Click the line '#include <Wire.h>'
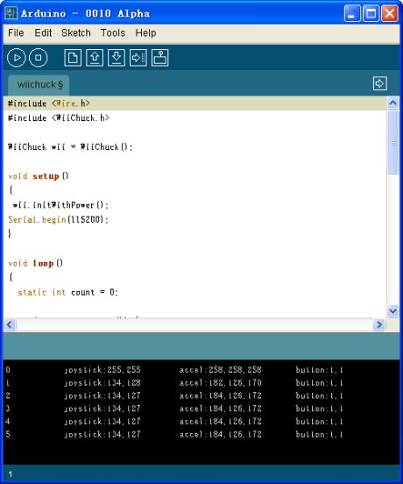The image size is (403, 484). pos(49,103)
